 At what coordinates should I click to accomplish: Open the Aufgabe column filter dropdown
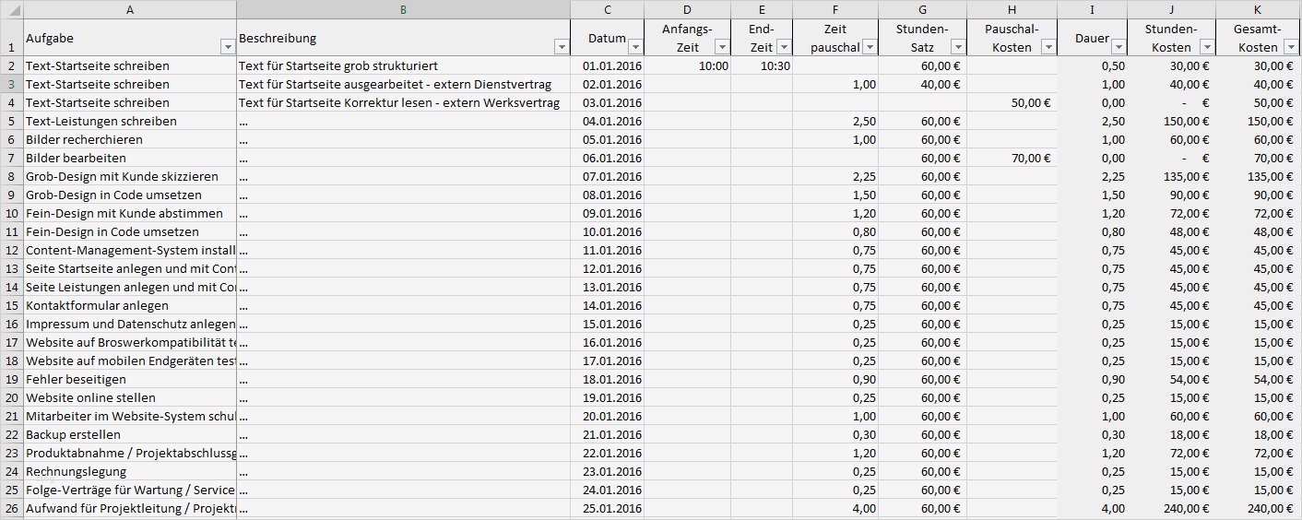coord(228,47)
